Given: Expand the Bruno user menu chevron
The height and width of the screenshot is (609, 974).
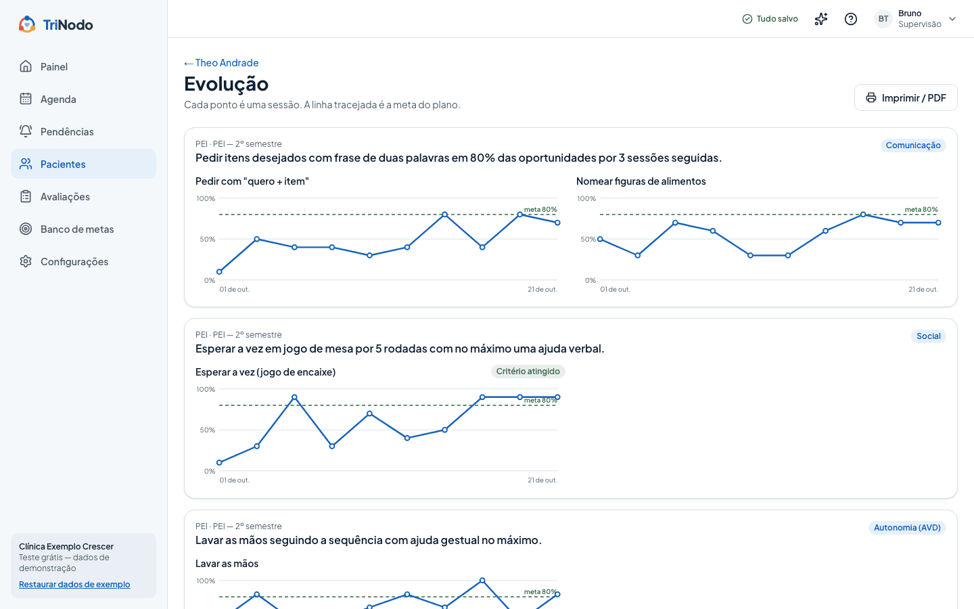Looking at the screenshot, I should click(952, 19).
